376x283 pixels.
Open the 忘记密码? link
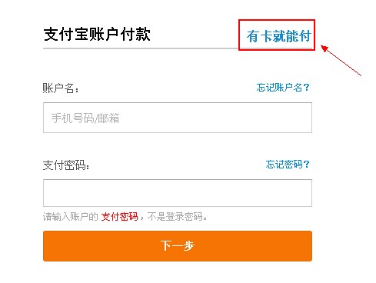(288, 165)
